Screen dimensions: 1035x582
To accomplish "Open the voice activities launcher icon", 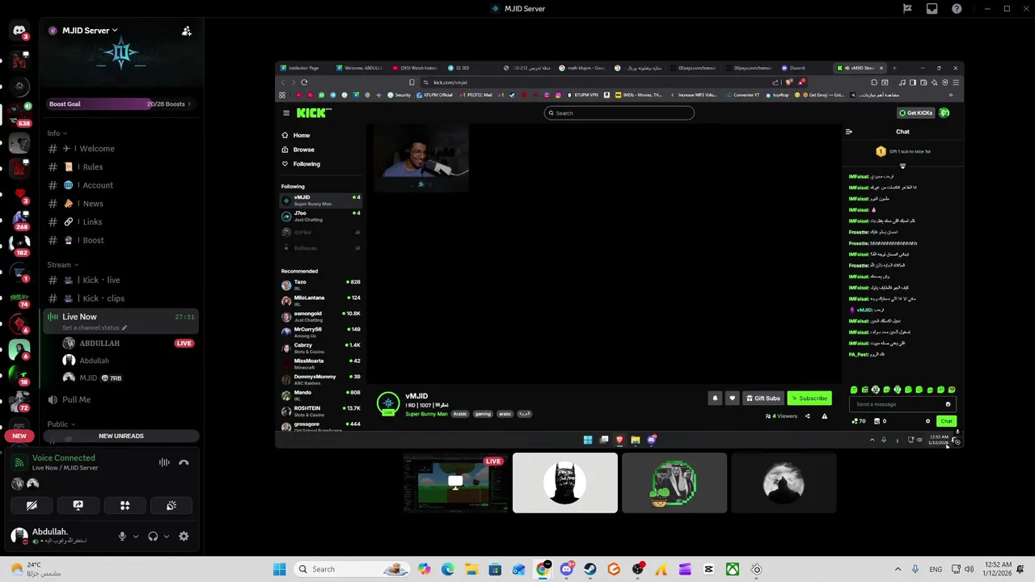I will pos(125,505).
